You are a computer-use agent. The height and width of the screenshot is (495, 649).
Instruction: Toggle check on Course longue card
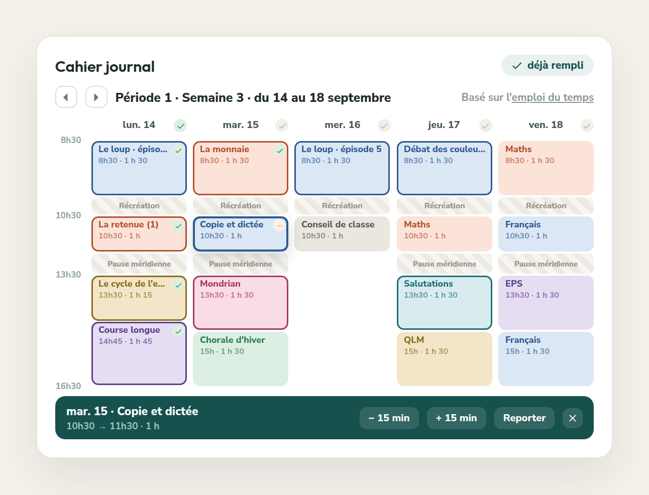pos(178,331)
